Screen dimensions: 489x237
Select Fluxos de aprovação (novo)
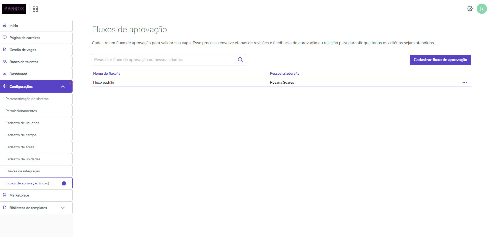36,183
